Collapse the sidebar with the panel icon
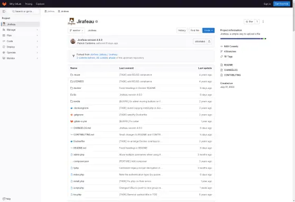 (4, 11)
